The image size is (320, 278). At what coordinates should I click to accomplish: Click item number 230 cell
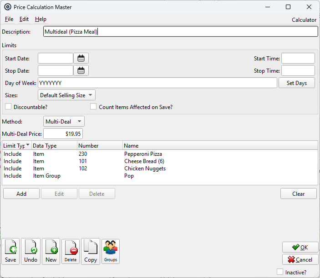(83, 154)
